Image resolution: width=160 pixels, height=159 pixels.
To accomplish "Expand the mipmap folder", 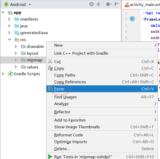I will (16, 60).
